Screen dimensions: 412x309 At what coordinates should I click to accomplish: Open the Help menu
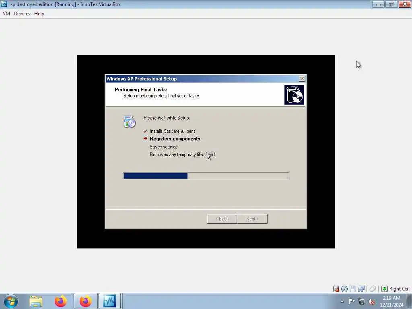39,14
